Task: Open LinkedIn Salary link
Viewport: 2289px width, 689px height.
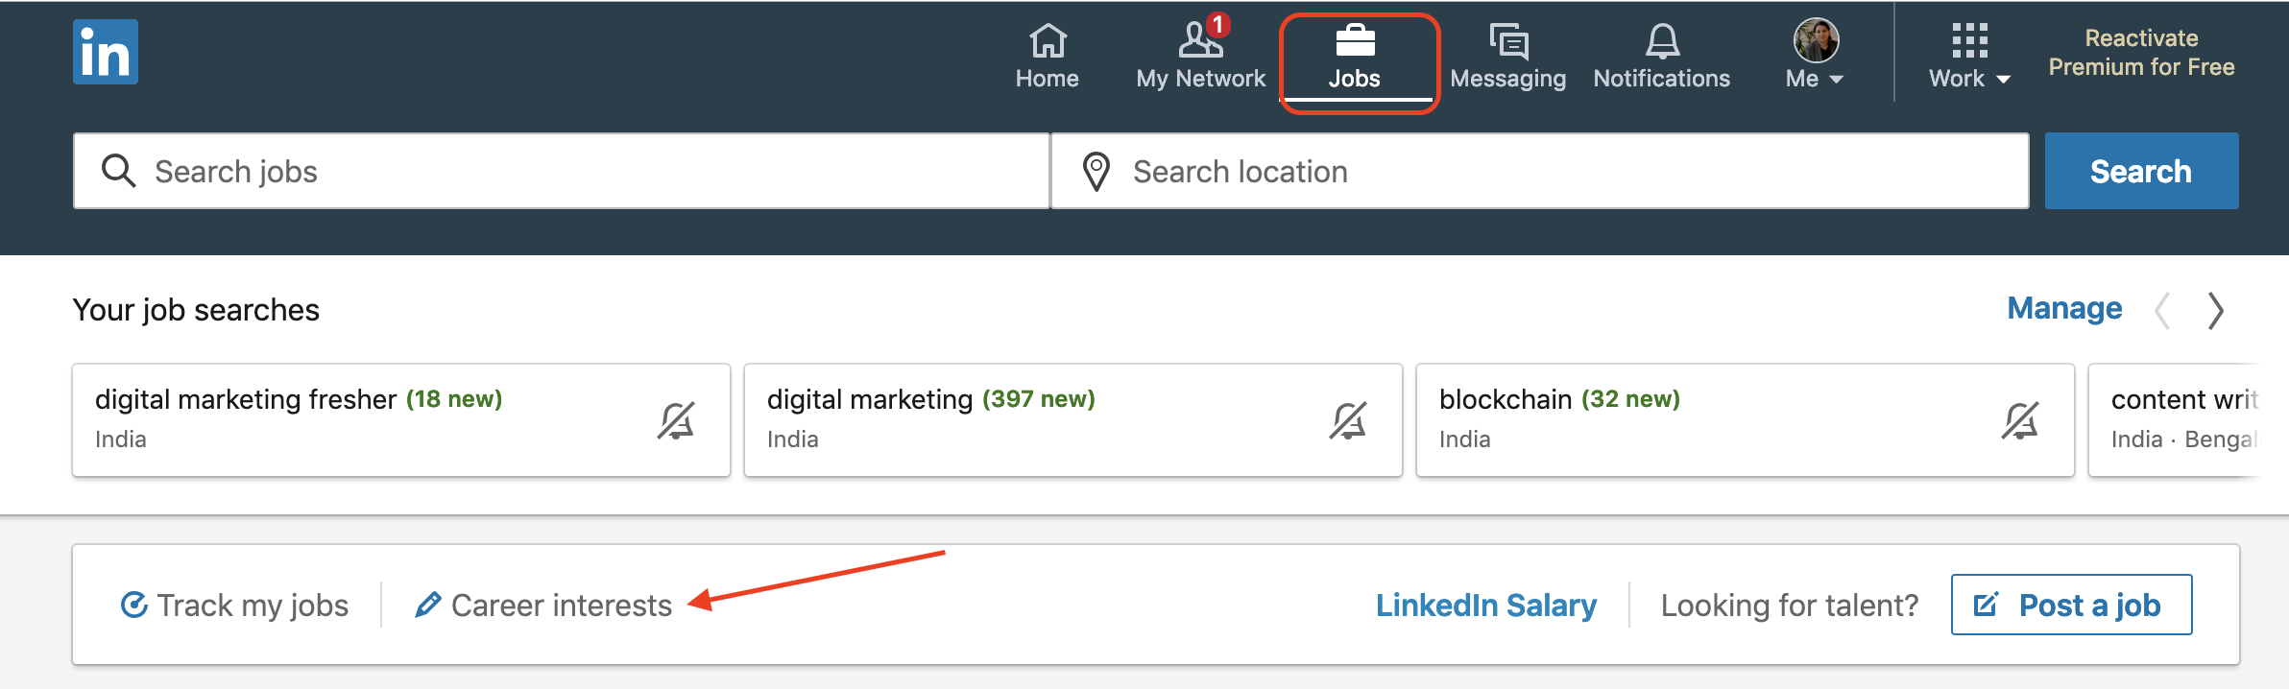Action: click(x=1486, y=606)
